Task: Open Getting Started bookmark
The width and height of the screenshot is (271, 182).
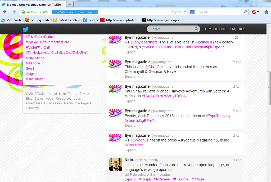Action: point(38,20)
